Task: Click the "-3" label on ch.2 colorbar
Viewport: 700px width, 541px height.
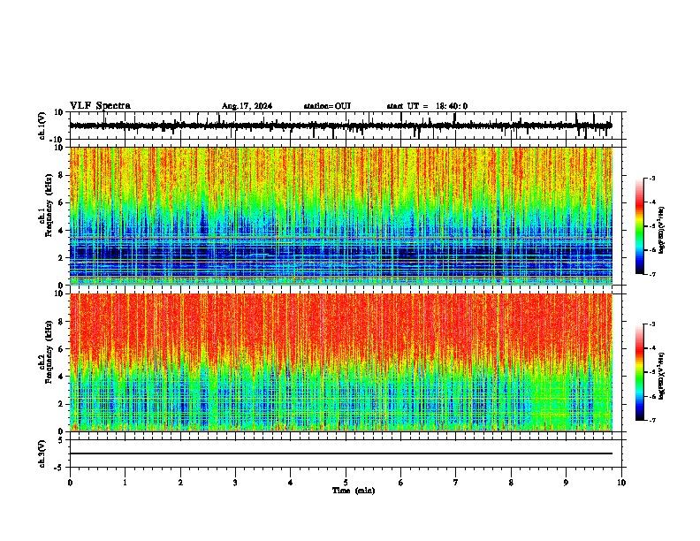Action: click(651, 324)
